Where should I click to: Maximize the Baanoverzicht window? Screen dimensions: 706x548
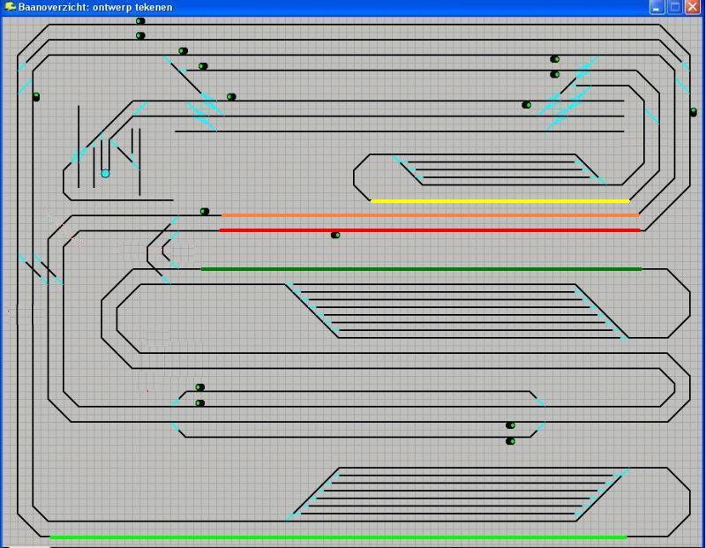674,7
